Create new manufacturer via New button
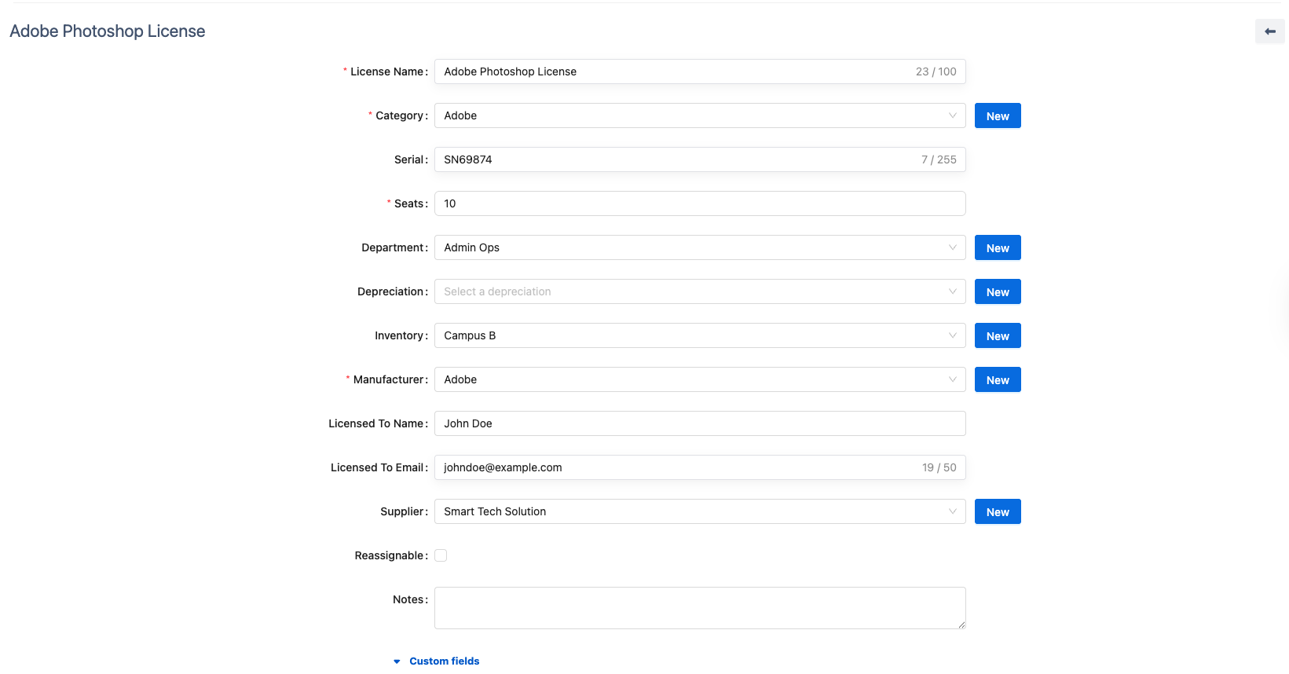The image size is (1289, 674). click(998, 379)
